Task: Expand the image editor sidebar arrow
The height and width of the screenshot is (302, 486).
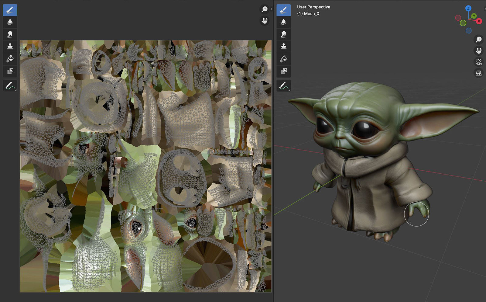Action: 272,9
